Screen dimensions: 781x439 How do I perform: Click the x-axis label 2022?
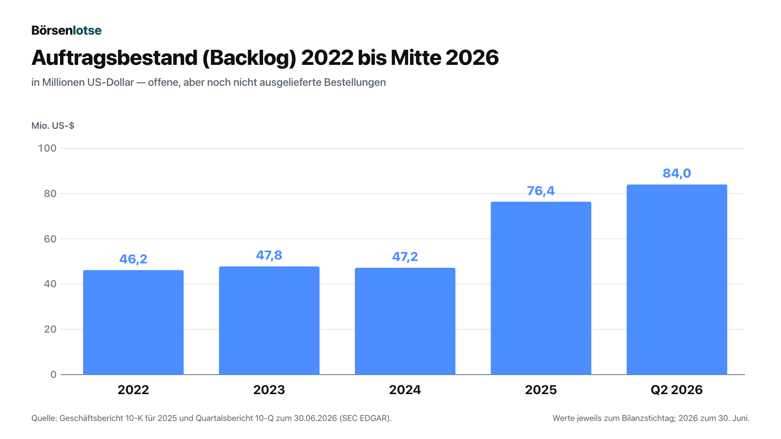133,390
